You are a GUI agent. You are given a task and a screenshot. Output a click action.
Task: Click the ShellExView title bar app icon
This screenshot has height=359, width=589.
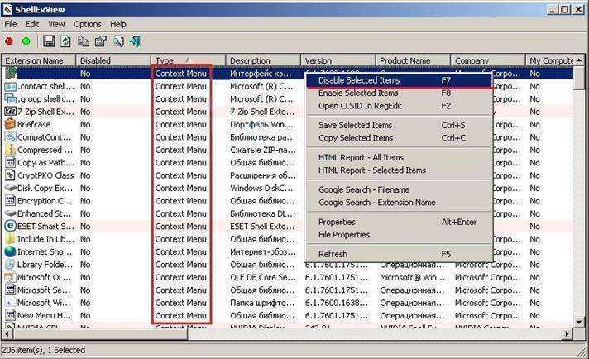tap(7, 9)
